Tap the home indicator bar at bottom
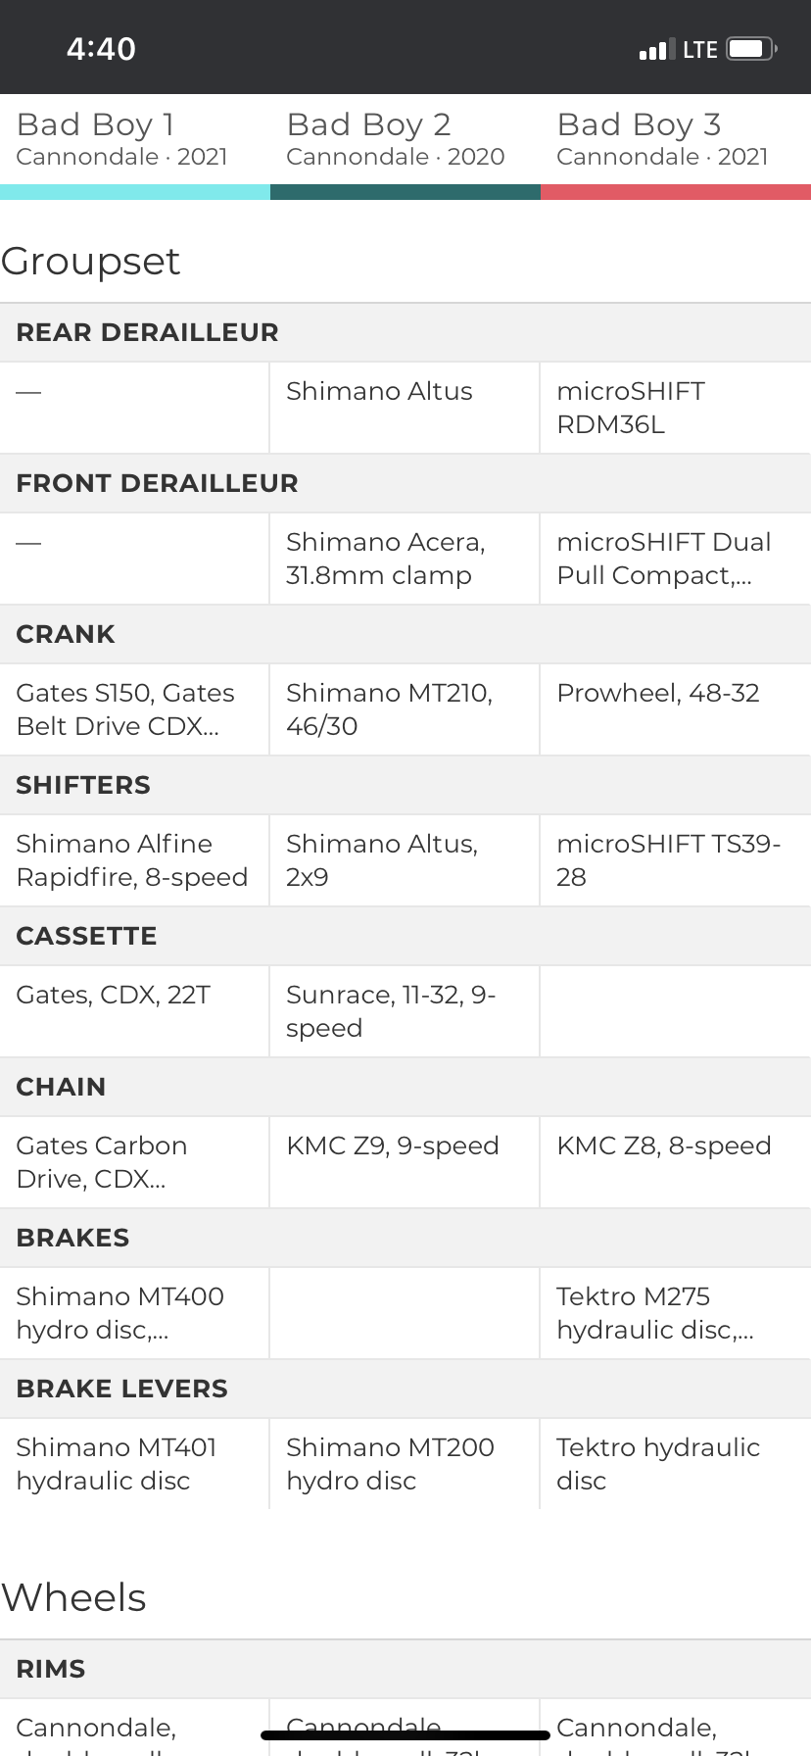Image resolution: width=811 pixels, height=1756 pixels. coord(405,1735)
